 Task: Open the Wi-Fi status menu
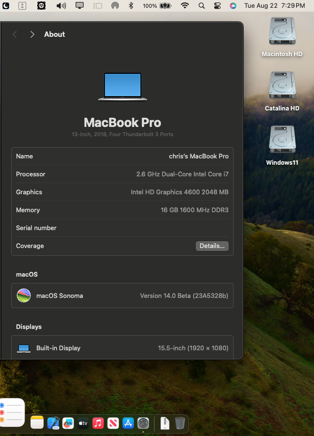pos(185,5)
